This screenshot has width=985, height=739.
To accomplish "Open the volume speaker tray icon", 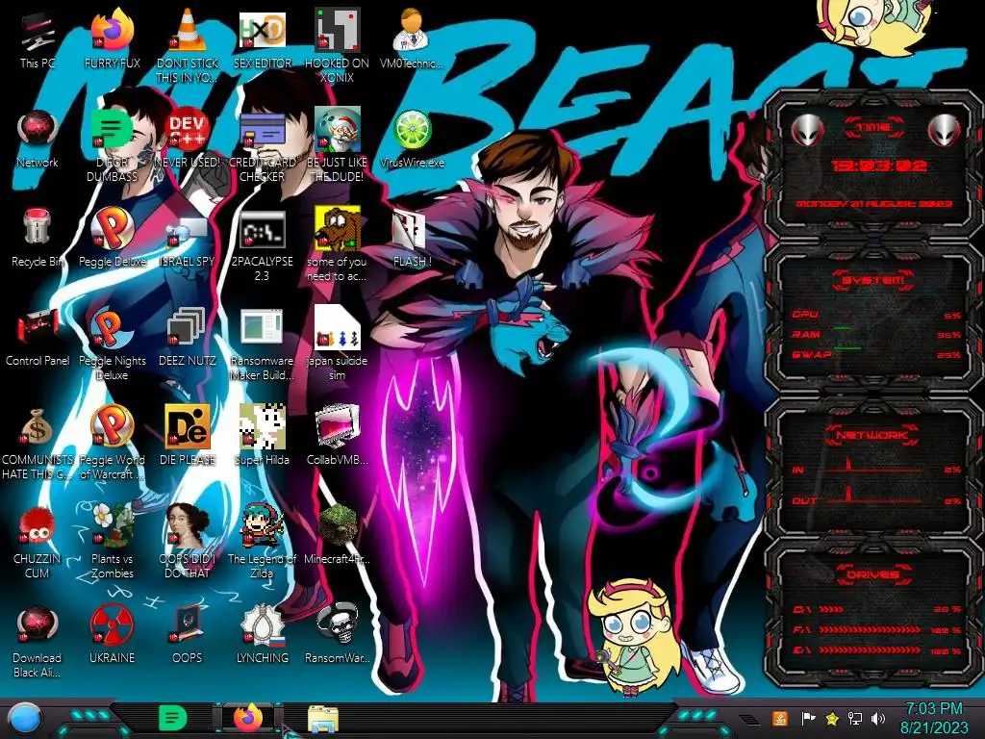I will 878,718.
